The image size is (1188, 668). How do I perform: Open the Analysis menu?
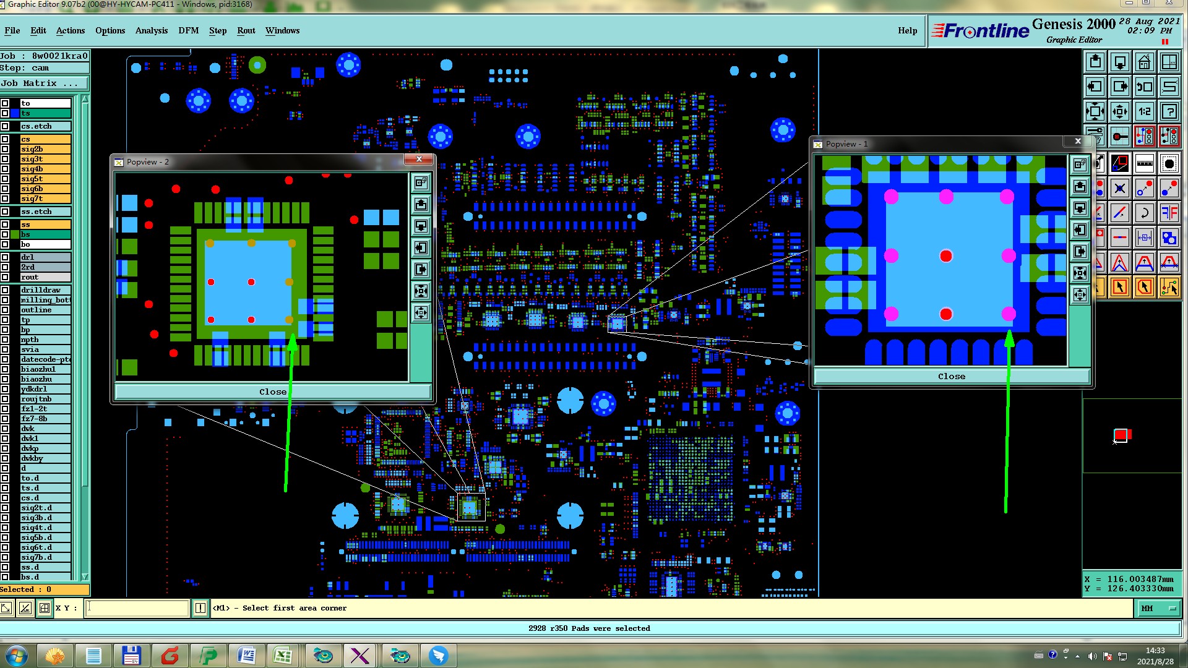click(151, 30)
